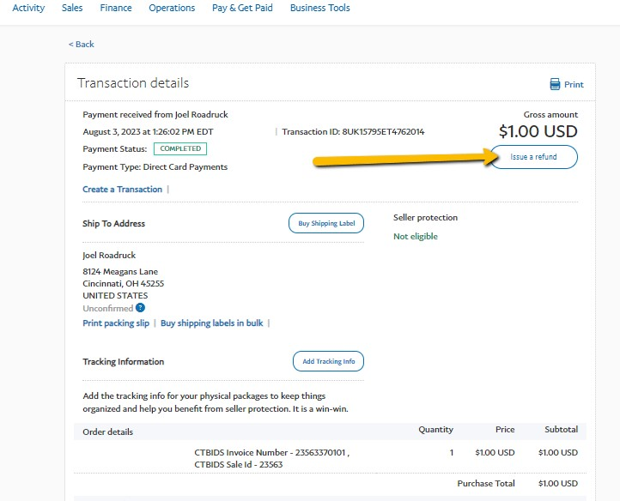Click the Create a Transaction link

(x=122, y=190)
